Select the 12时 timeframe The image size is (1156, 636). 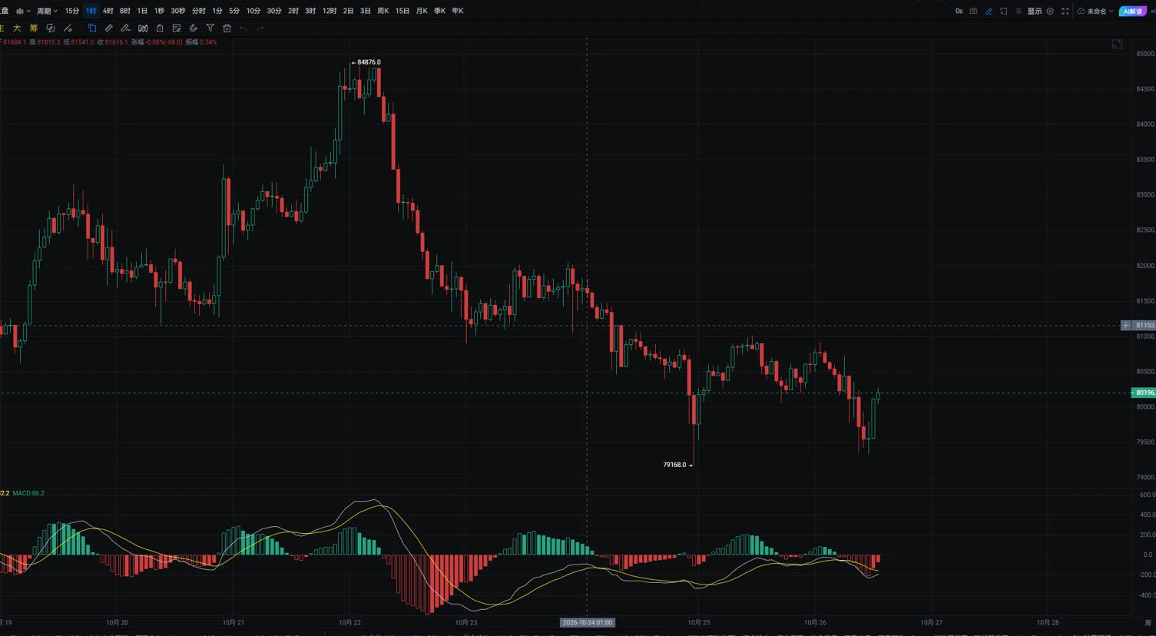[330, 12]
